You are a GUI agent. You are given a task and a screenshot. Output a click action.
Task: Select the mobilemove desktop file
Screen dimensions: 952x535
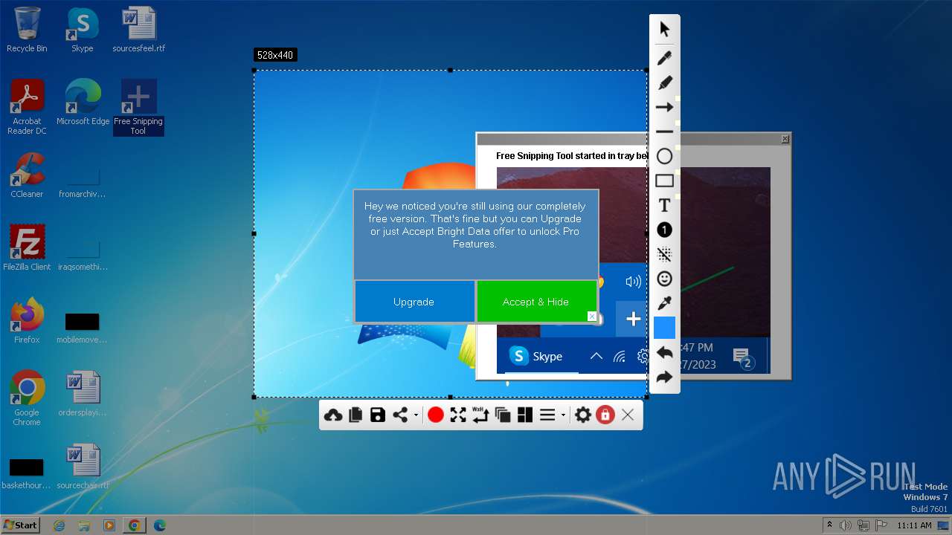[x=83, y=328]
